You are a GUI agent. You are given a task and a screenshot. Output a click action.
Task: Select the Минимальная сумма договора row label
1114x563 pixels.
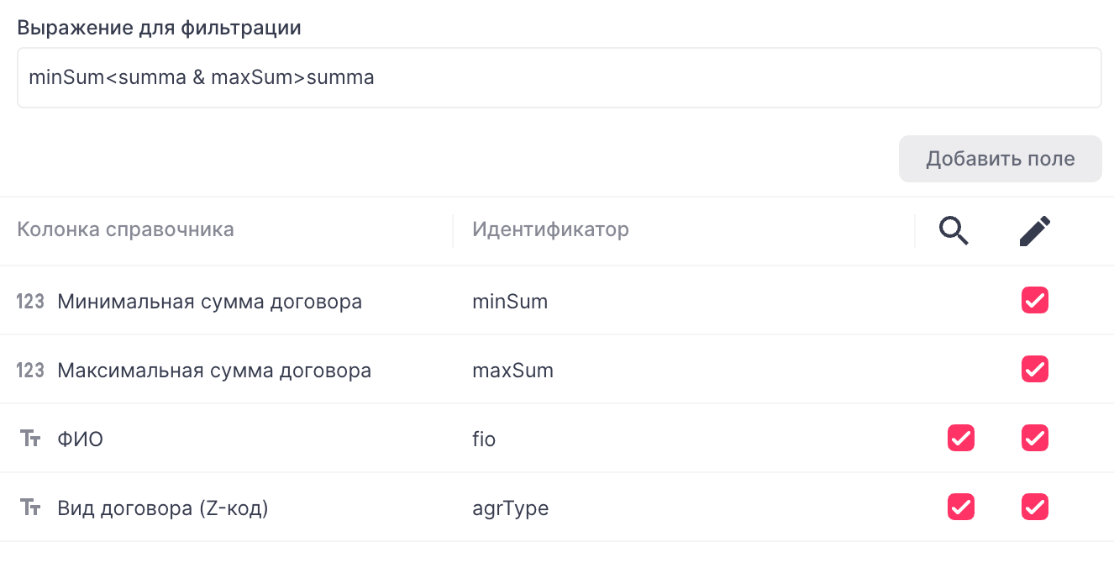[209, 302]
